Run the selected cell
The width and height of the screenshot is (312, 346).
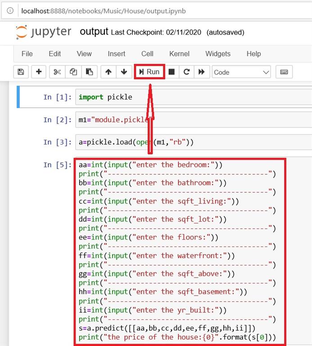[149, 72]
